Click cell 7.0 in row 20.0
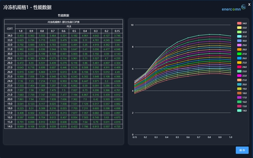The height and width of the screenshot is (158, 253). 85,99
